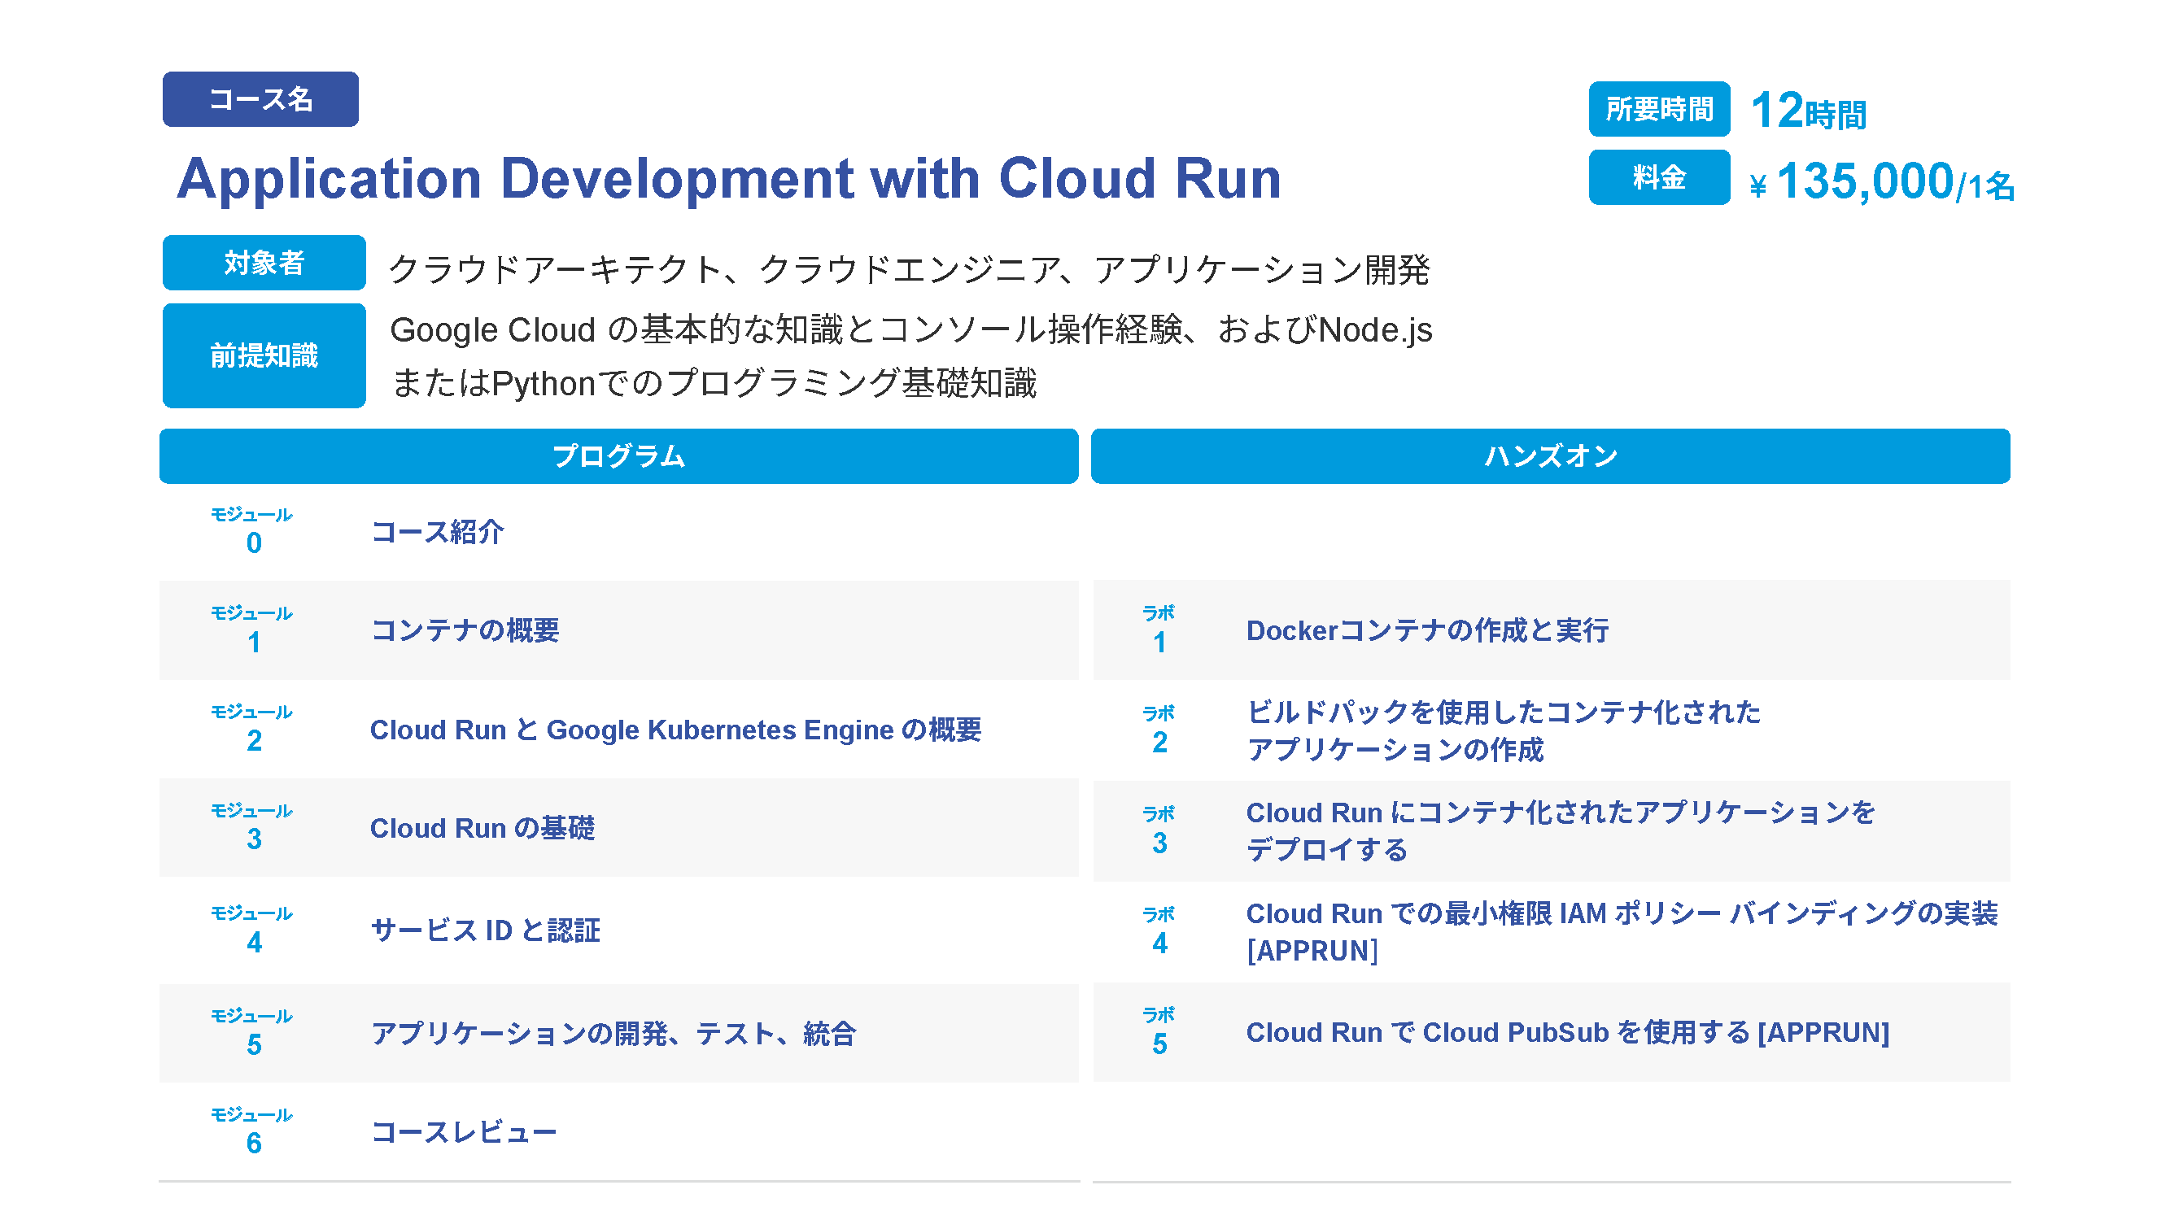Click Cloud Run の基礎 module row

pos(482,829)
